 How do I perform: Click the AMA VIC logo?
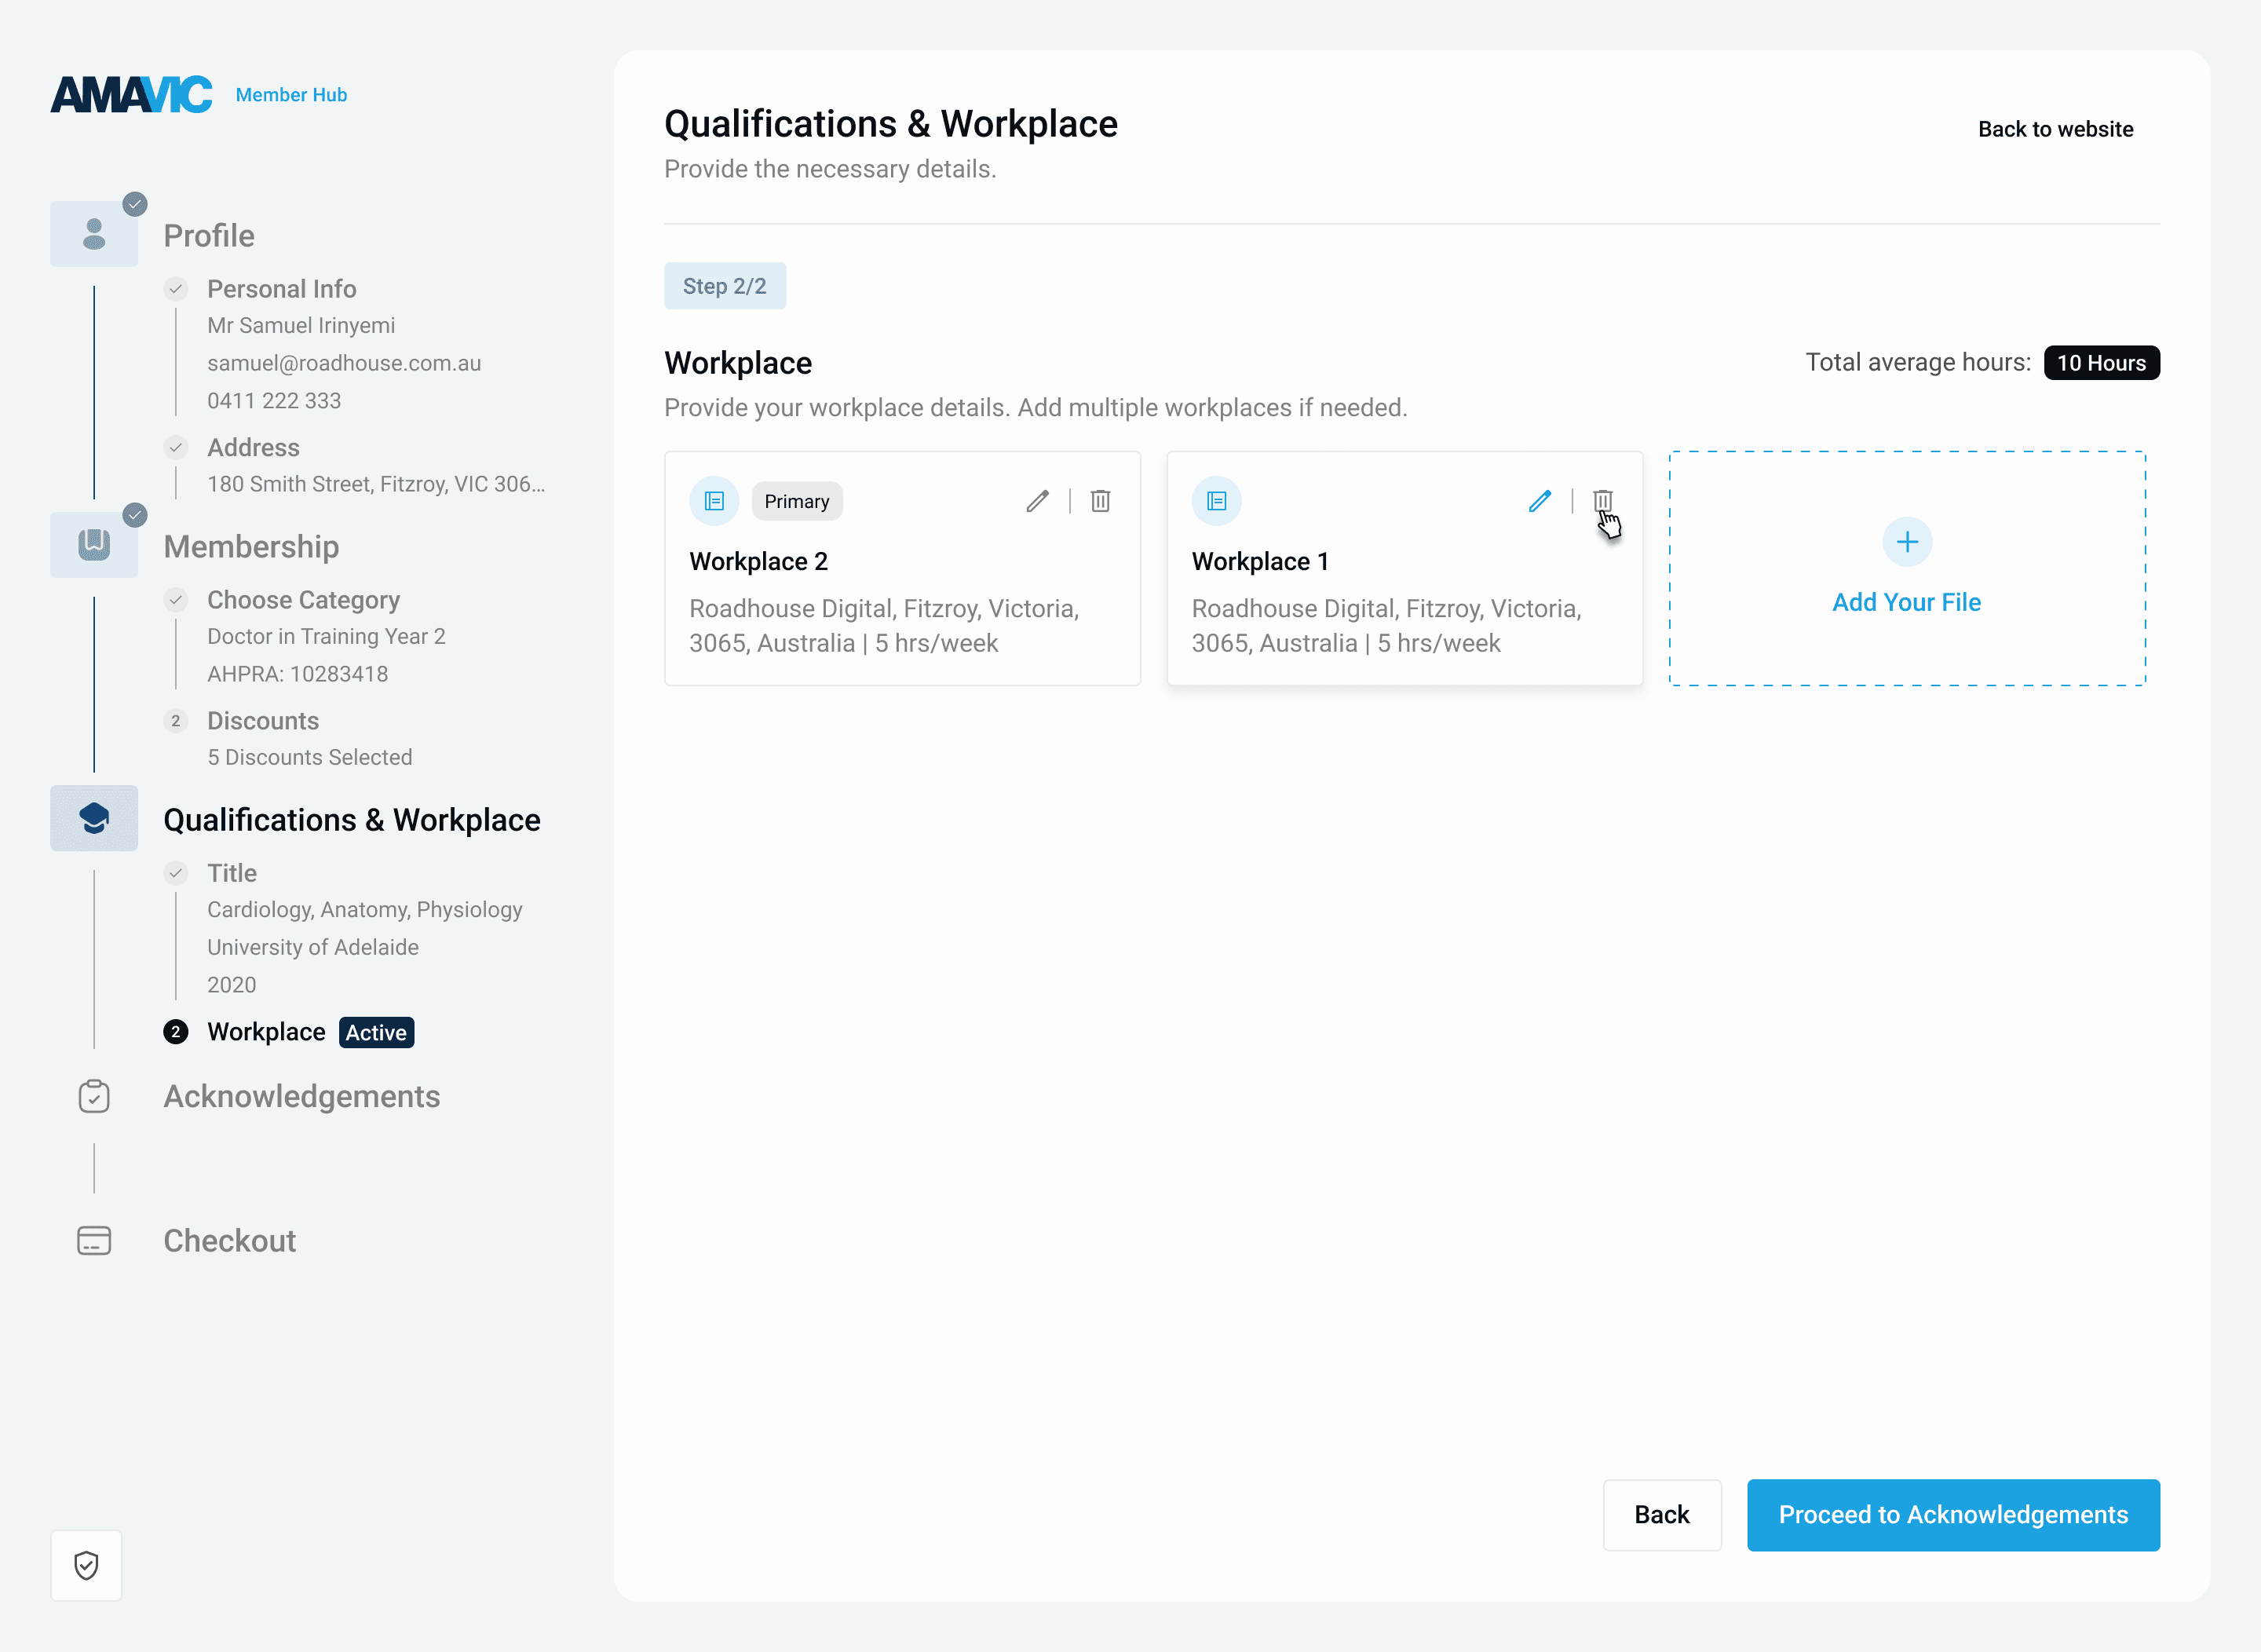(x=131, y=95)
